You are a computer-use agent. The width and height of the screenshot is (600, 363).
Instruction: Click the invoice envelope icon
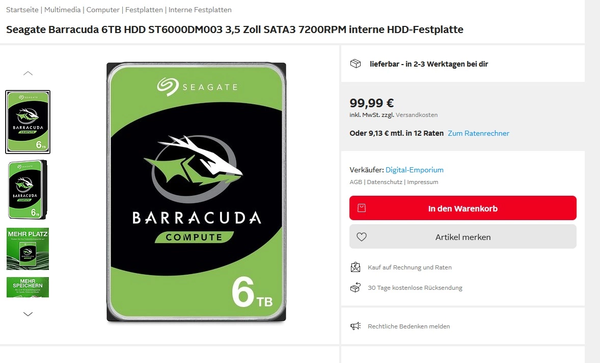(356, 267)
